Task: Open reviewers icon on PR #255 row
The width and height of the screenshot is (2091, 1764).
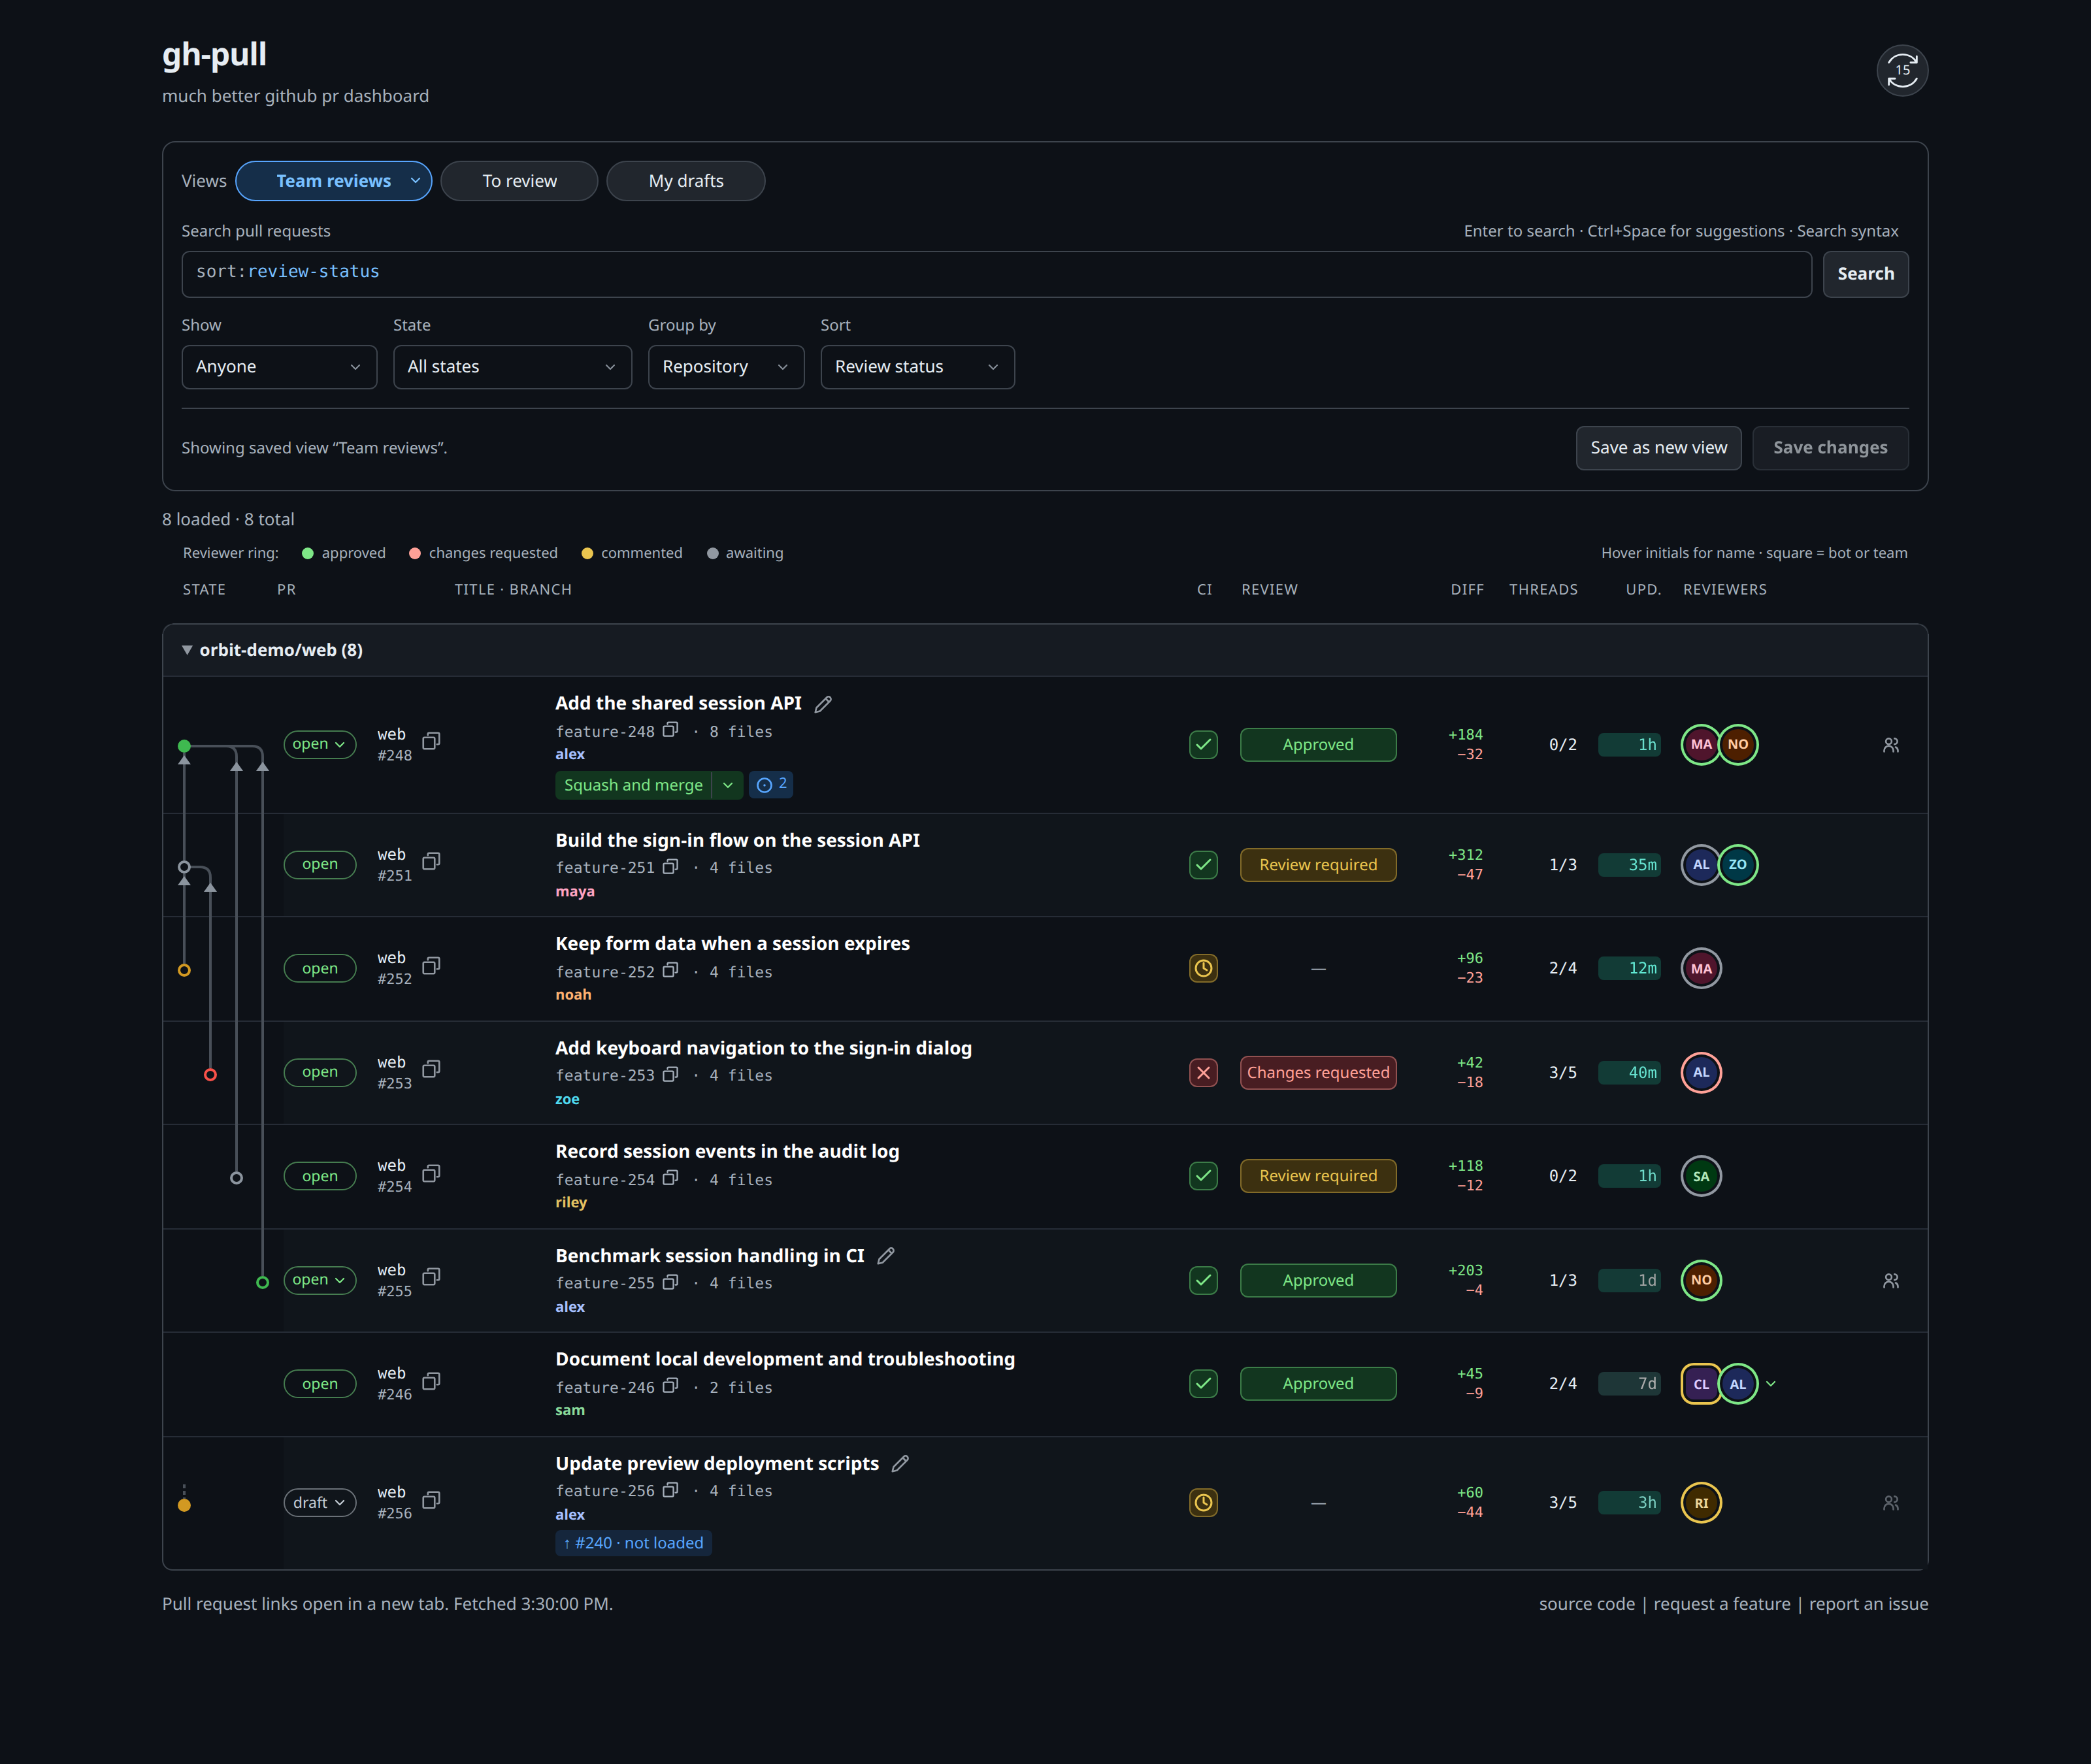Action: tap(1890, 1281)
